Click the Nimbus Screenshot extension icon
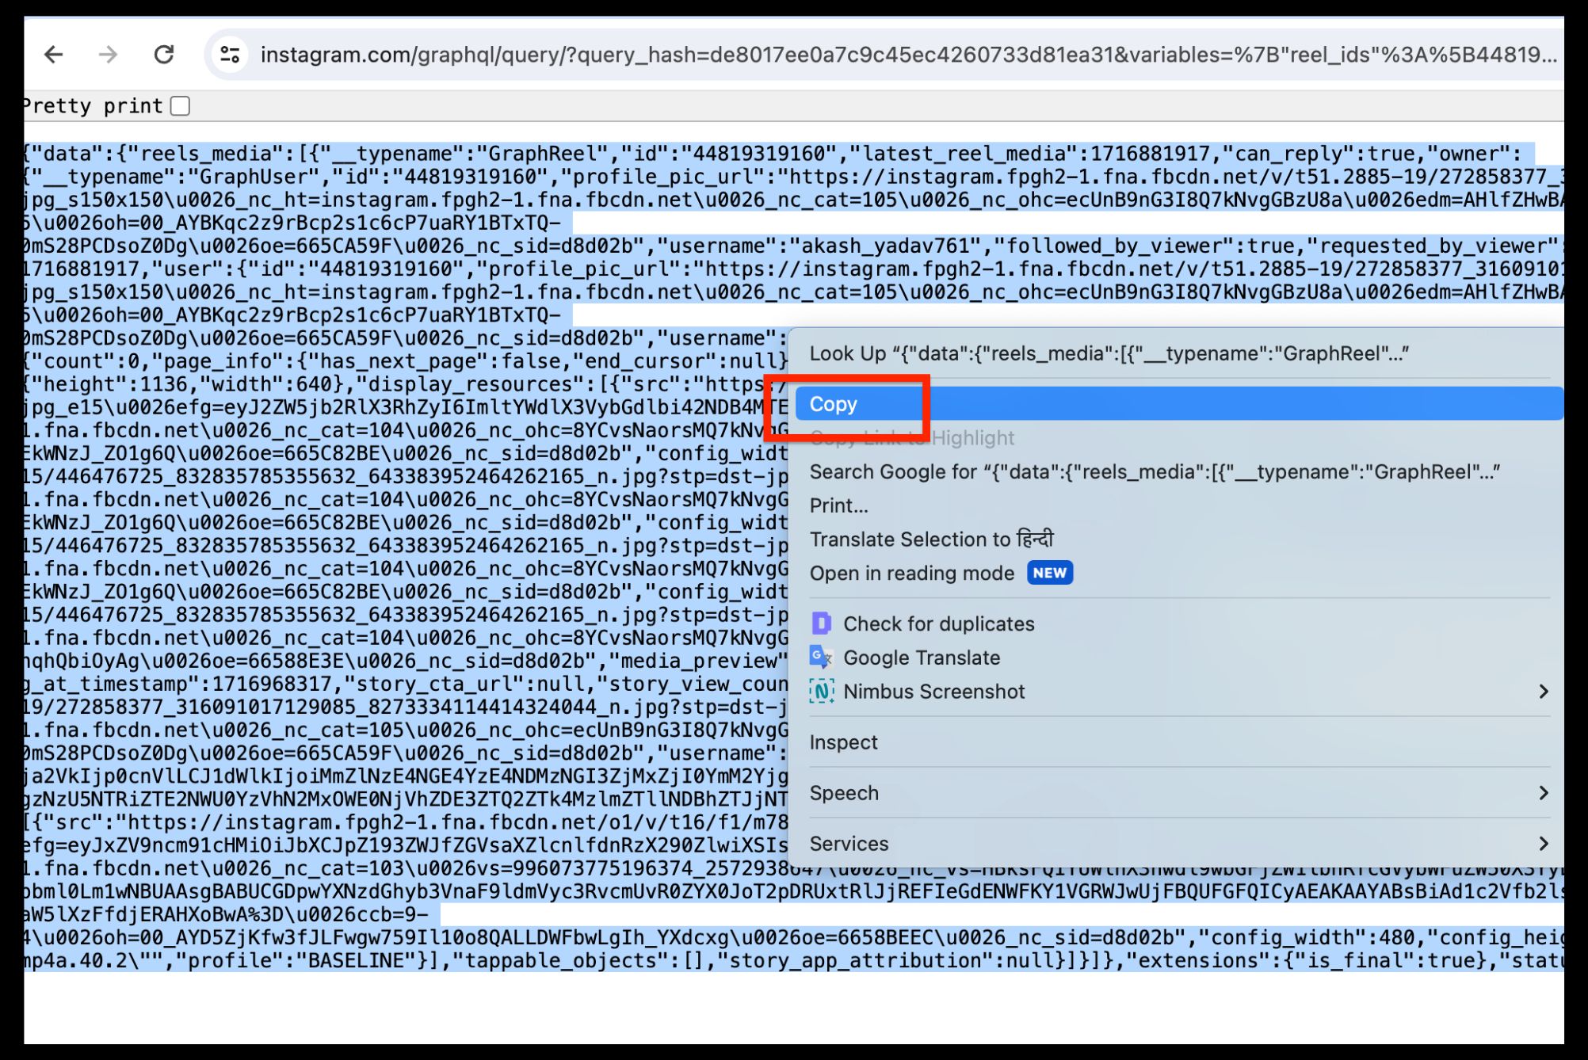The width and height of the screenshot is (1588, 1060). coord(822,692)
